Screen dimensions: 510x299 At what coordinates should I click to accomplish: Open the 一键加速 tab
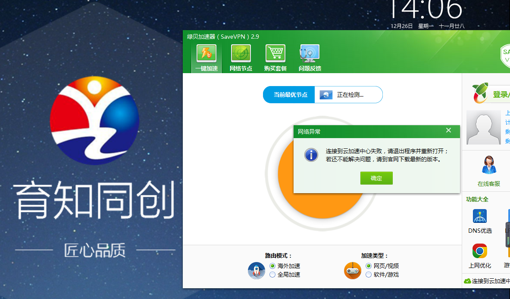click(x=207, y=58)
